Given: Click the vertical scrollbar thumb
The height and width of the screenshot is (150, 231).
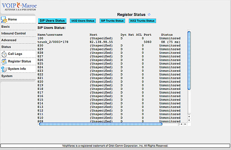Looking at the screenshot, I should coord(189,60).
